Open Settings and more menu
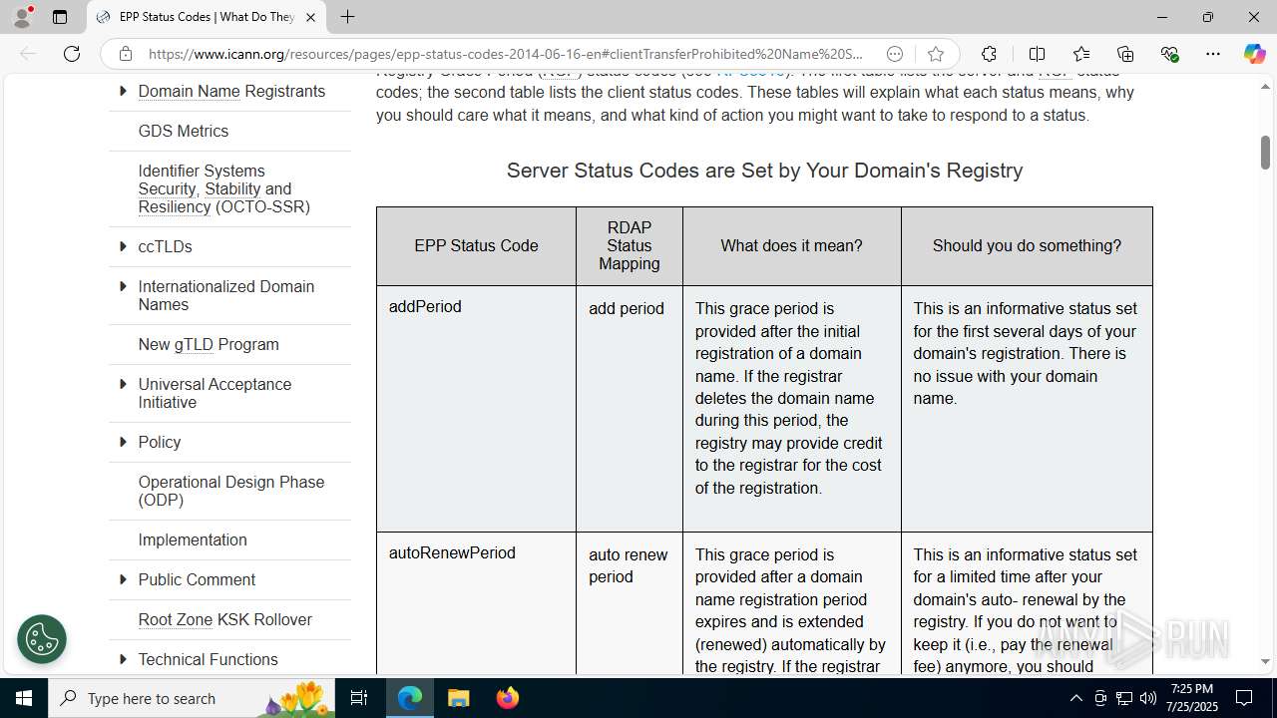The image size is (1277, 718). [1213, 54]
